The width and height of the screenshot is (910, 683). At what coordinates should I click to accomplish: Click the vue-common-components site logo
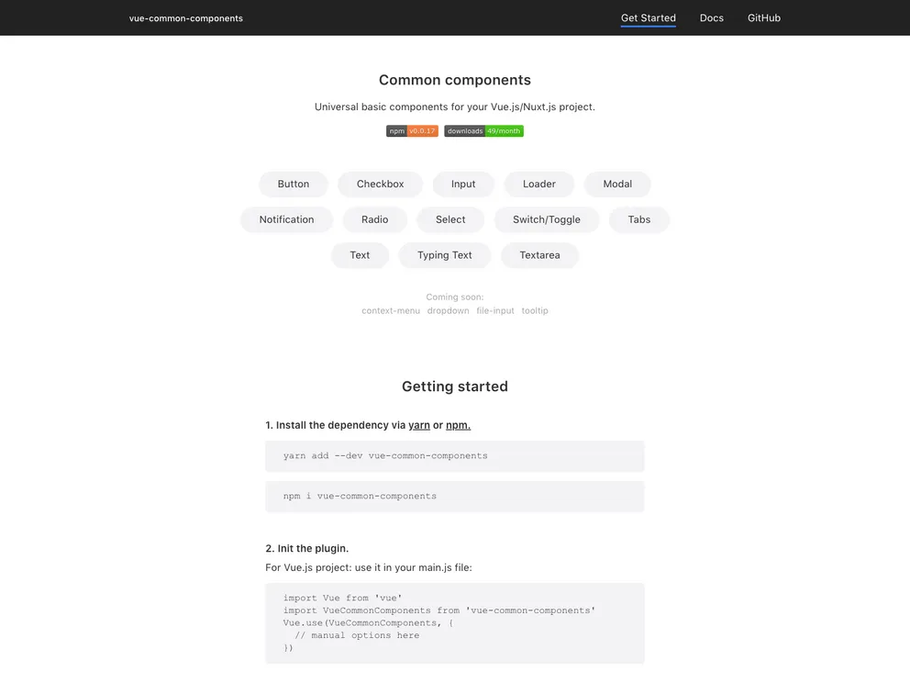point(185,18)
